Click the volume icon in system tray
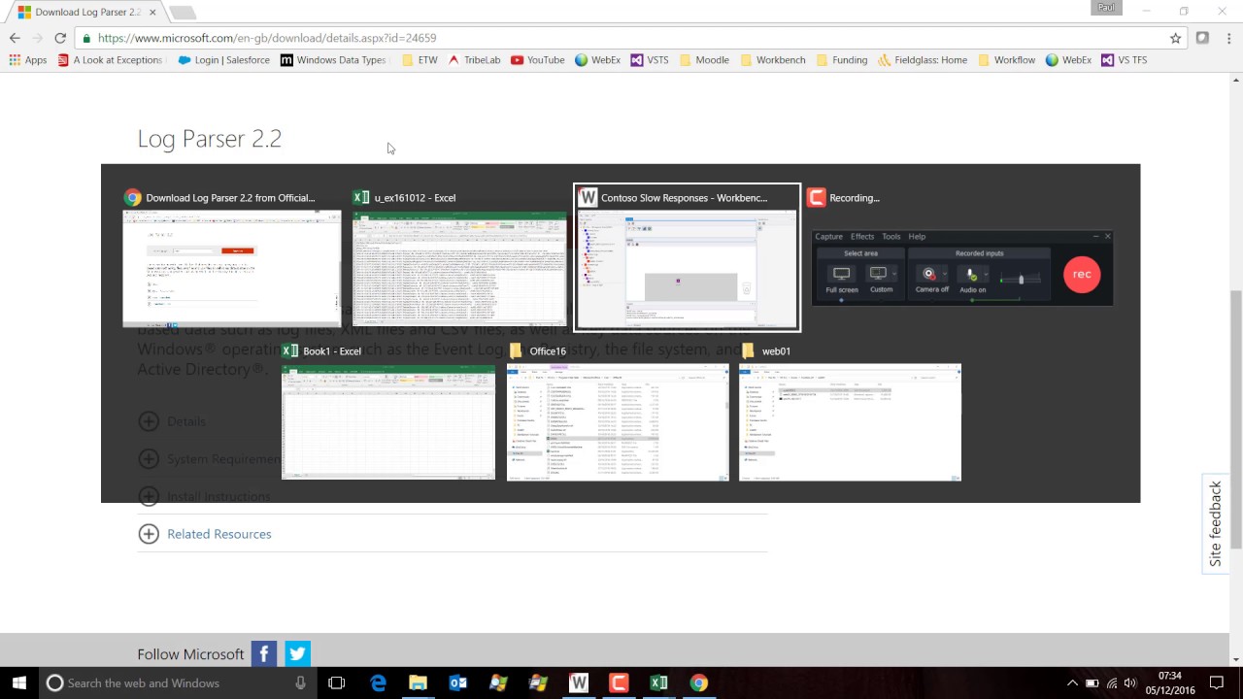The image size is (1243, 699). coord(1130,682)
